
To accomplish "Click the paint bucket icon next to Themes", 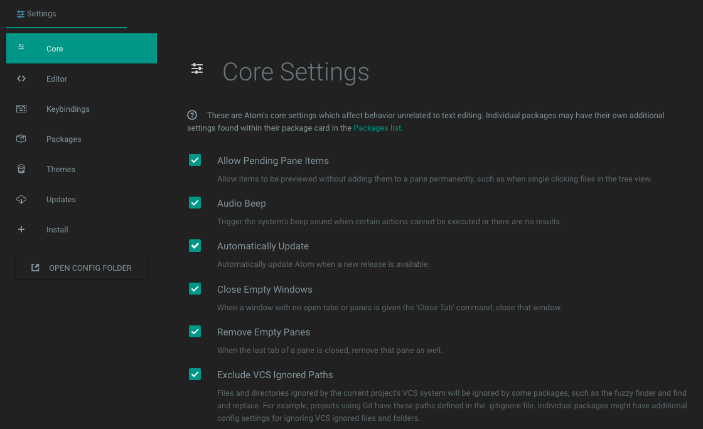I will (21, 169).
